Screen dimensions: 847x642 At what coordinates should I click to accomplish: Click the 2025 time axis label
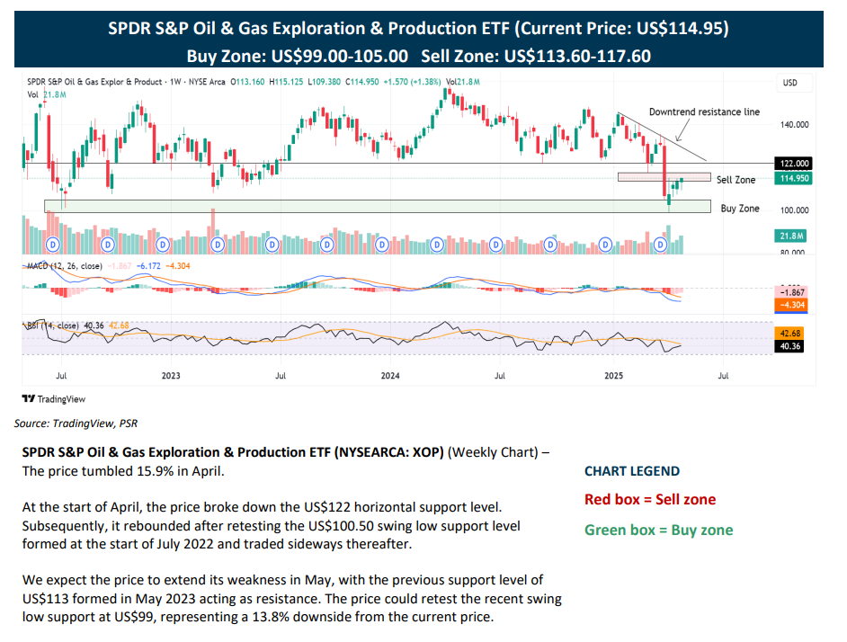tap(613, 376)
